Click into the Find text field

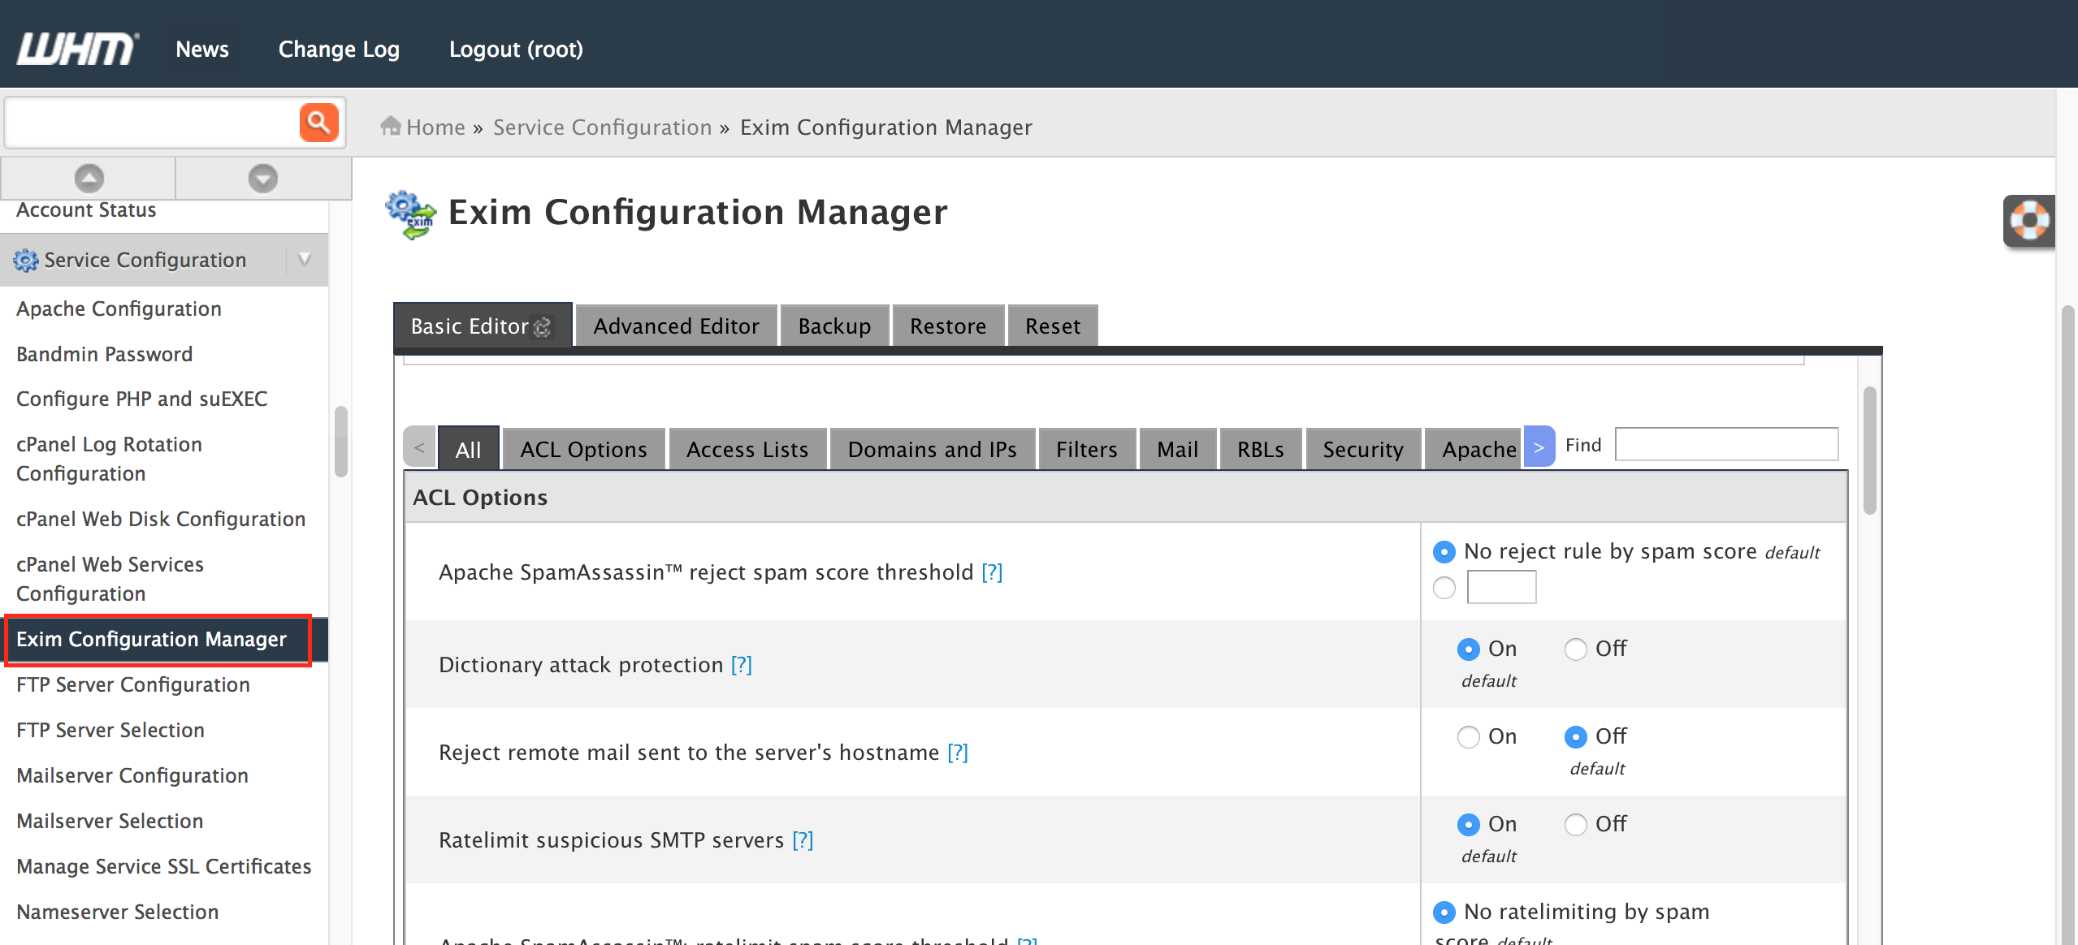tap(1725, 445)
